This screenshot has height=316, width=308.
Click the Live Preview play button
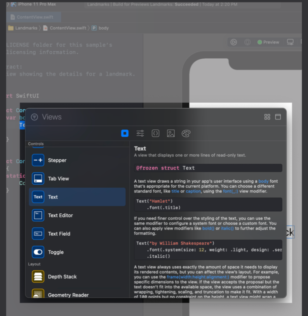(234, 42)
